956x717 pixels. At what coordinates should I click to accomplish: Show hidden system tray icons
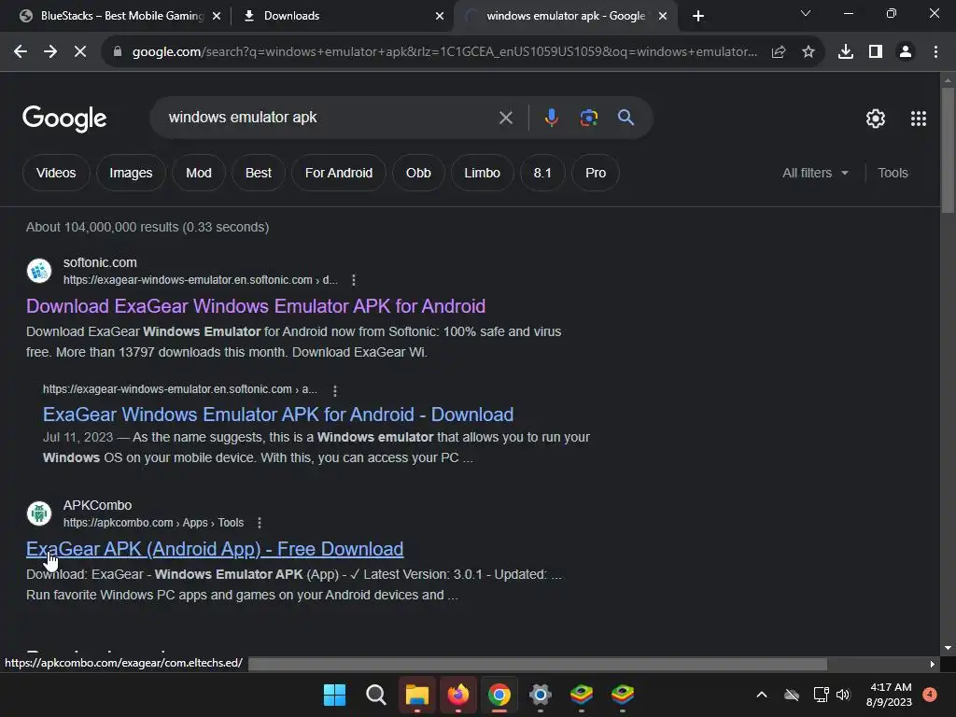click(762, 695)
